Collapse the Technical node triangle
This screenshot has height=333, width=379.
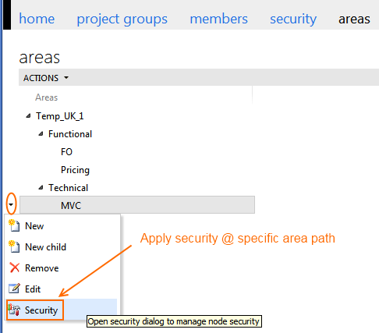click(41, 187)
